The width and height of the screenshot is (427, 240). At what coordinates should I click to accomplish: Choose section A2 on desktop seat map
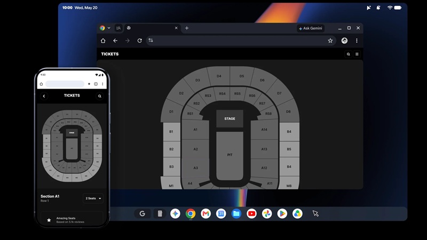(x=195, y=149)
